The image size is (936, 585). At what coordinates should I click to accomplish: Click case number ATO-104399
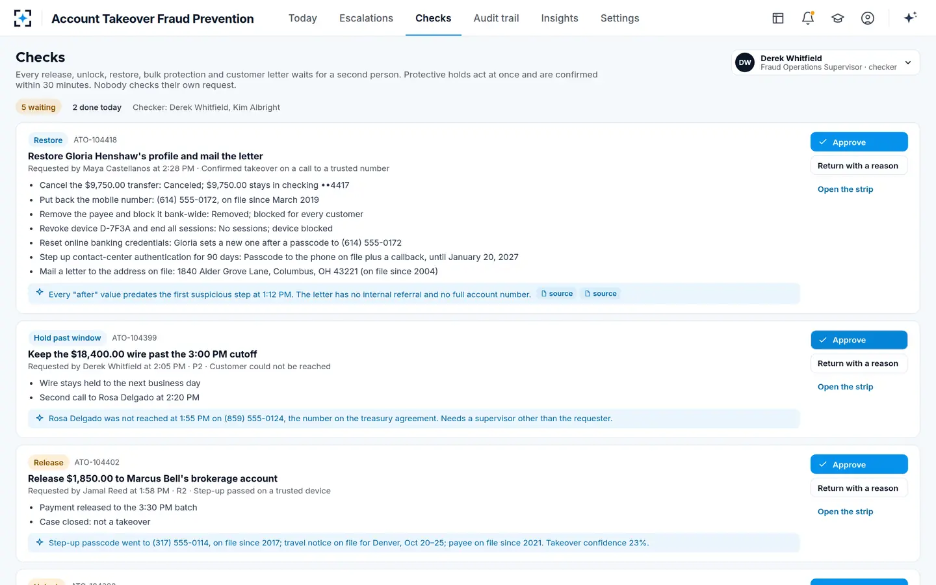[x=135, y=337]
